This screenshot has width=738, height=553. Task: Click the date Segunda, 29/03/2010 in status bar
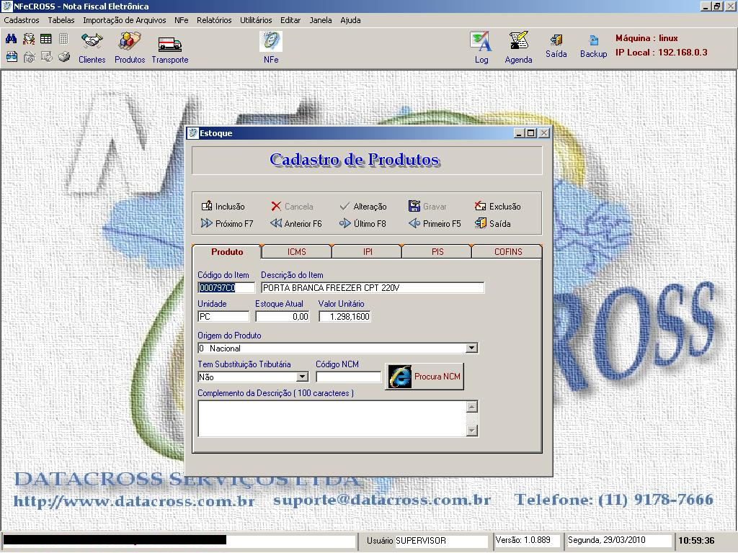point(607,540)
